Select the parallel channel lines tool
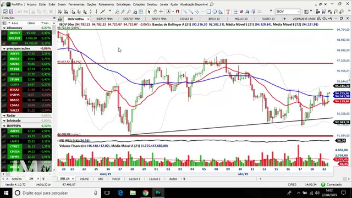The height and width of the screenshot is (198, 352). click(197, 12)
